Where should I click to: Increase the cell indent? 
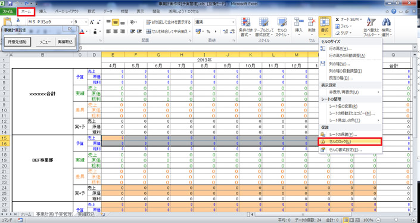(x=139, y=32)
